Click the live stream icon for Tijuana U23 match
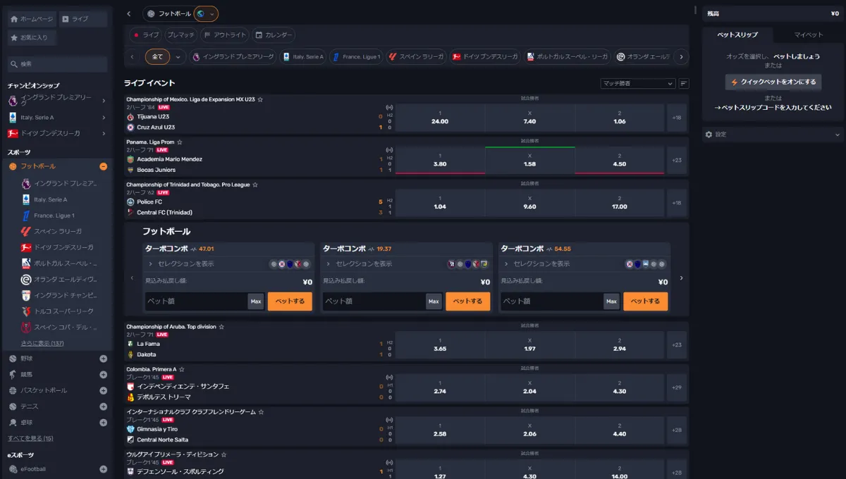 click(389, 108)
